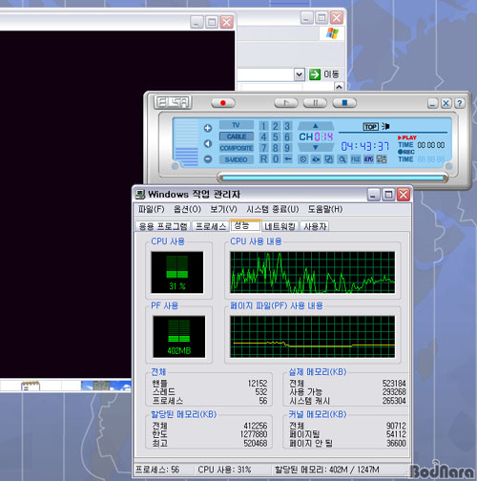
Task: Click keypad digit 7
Action: click(x=263, y=148)
